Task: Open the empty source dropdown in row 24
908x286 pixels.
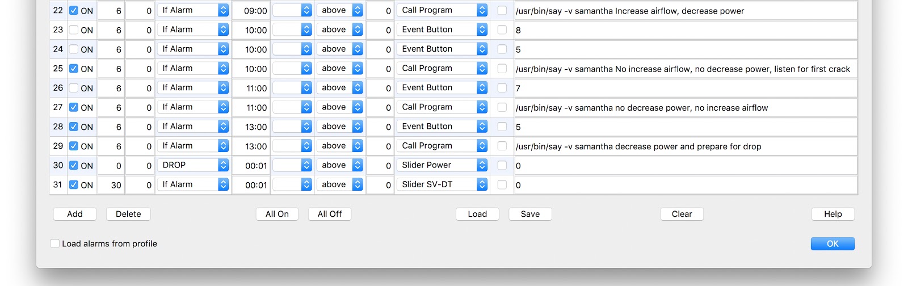Action: (292, 49)
